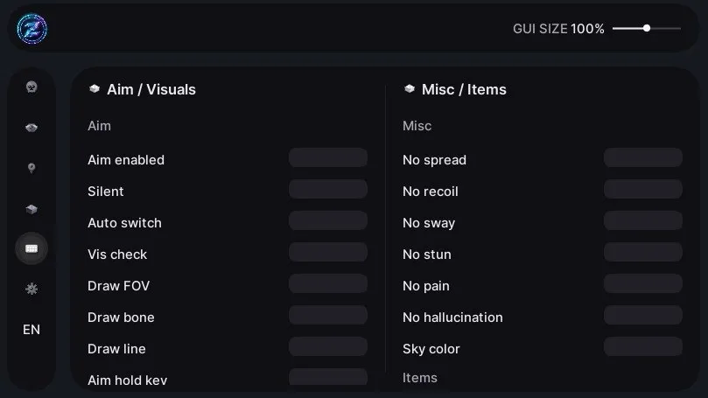Click the field for No hallucination
This screenshot has height=398, width=708.
pos(643,316)
